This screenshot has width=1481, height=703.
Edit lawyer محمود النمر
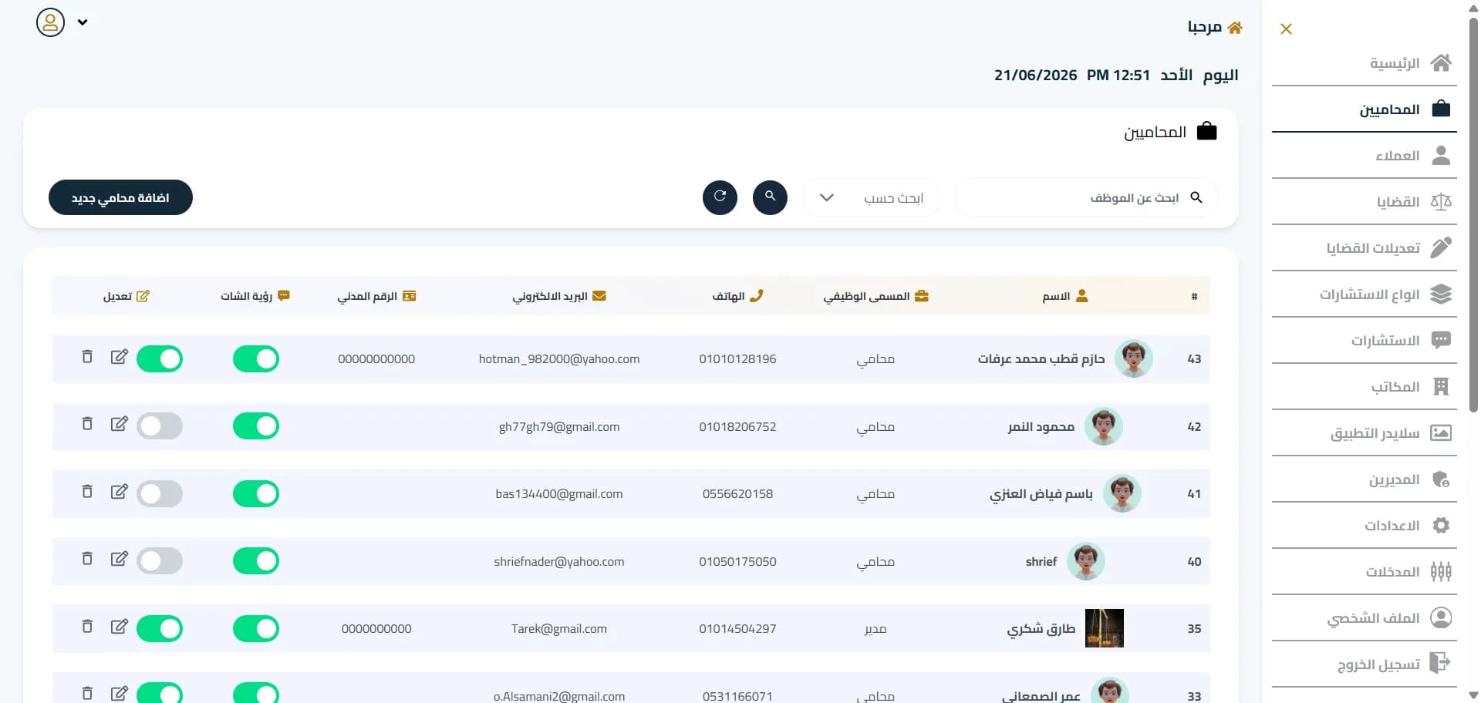119,424
